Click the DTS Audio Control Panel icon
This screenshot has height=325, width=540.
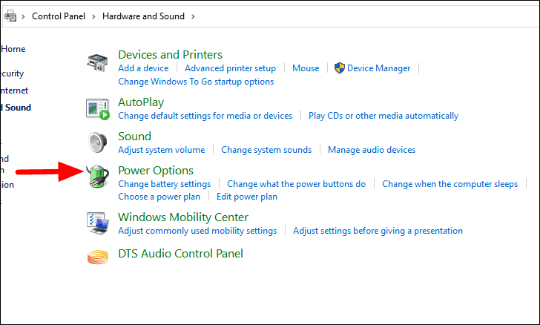(x=98, y=255)
